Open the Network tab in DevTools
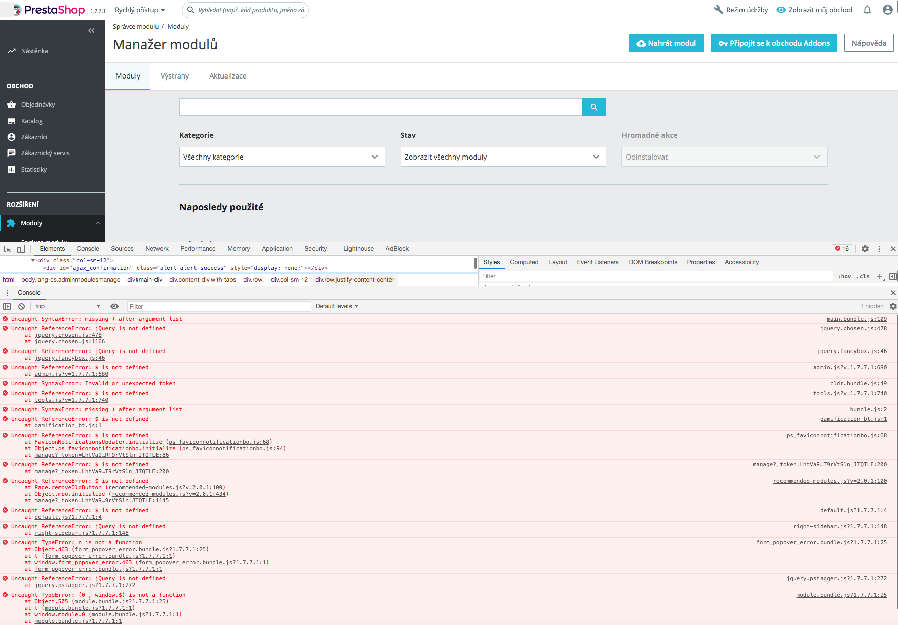Image resolution: width=898 pixels, height=625 pixels. 157,249
